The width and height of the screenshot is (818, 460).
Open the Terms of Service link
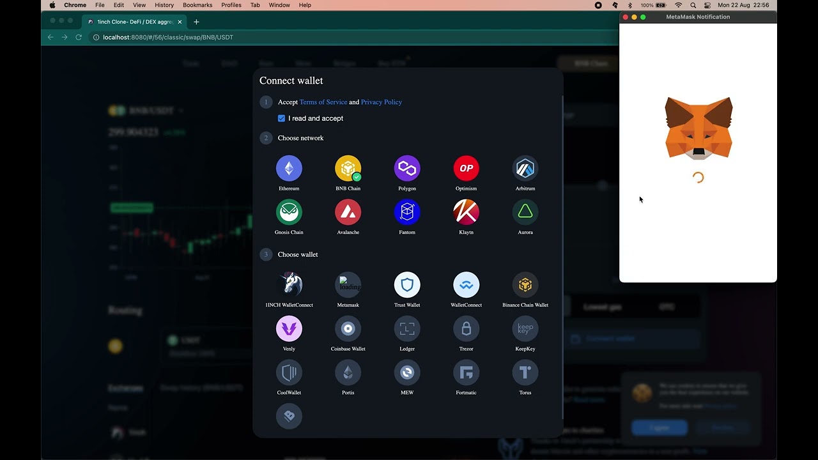(323, 102)
